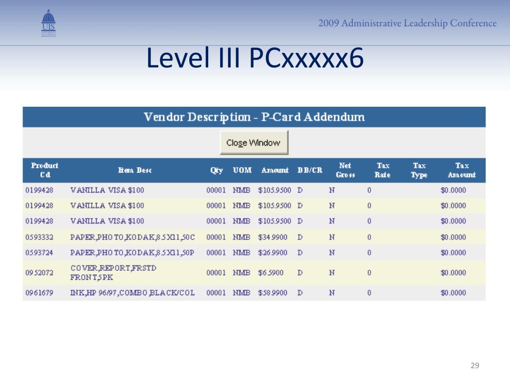This screenshot has height=383, width=510.
Task: Click the UOM column header
Action: tap(242, 170)
